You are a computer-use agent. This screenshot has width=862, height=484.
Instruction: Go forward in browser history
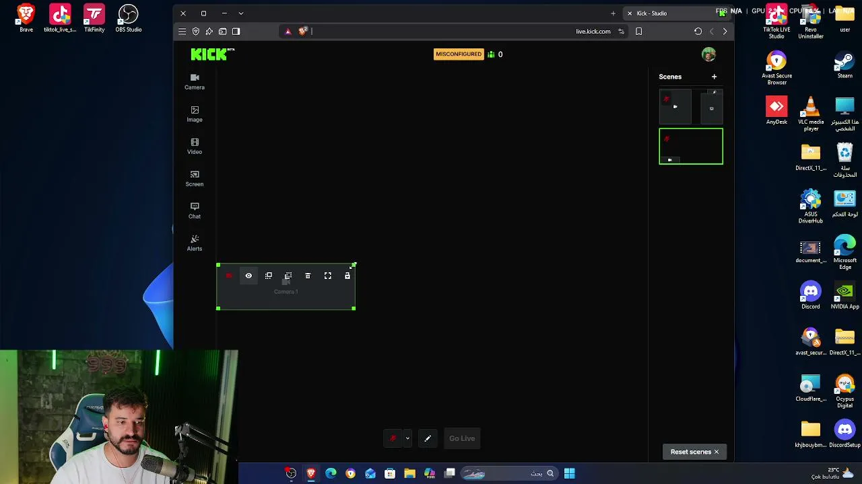tap(725, 32)
